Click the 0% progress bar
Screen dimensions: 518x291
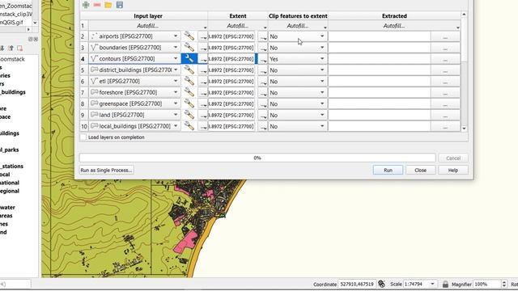pos(257,158)
